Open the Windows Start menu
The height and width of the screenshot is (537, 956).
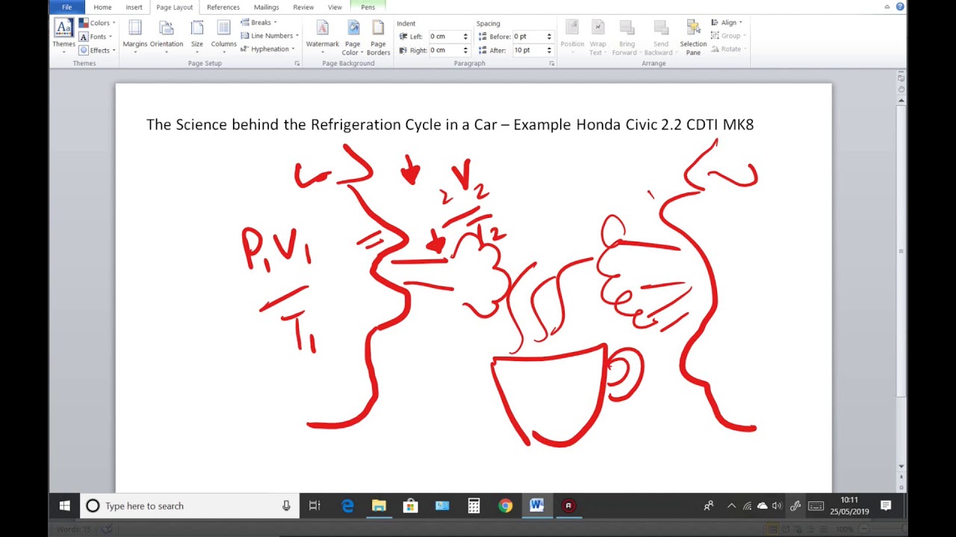pyautogui.click(x=64, y=506)
